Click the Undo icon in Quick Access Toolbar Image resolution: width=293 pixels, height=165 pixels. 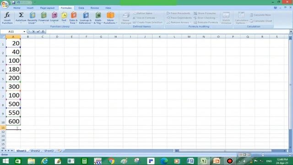(18, 2)
